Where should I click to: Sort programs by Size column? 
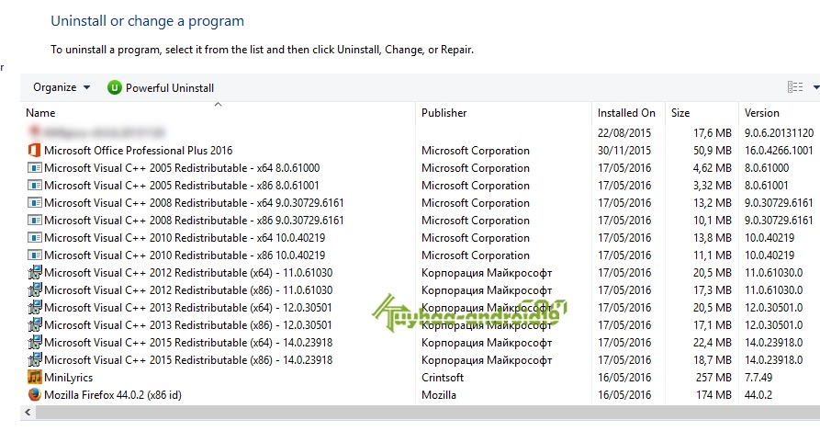[680, 113]
